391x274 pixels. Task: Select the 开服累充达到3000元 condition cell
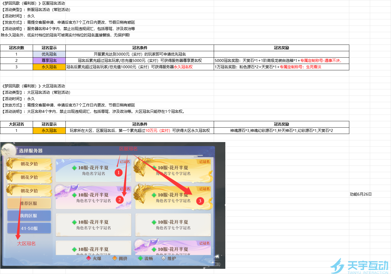coord(140,54)
